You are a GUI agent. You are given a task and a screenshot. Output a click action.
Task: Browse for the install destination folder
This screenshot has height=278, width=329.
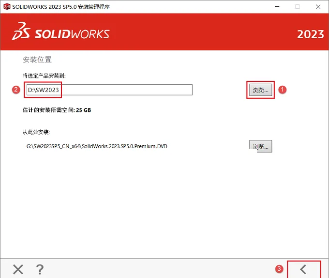coord(260,90)
